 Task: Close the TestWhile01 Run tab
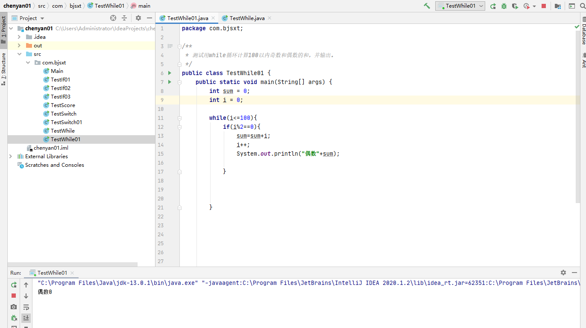point(72,273)
